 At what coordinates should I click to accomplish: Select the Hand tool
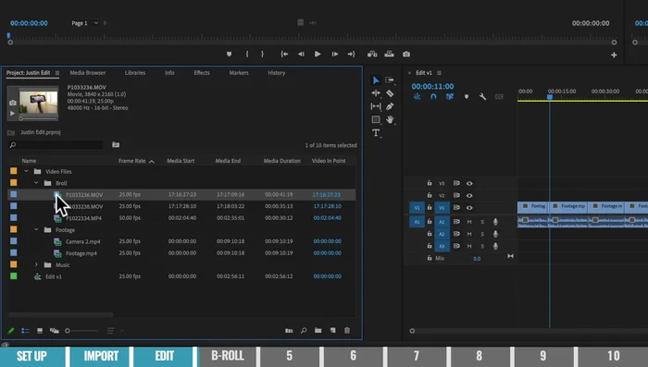390,120
